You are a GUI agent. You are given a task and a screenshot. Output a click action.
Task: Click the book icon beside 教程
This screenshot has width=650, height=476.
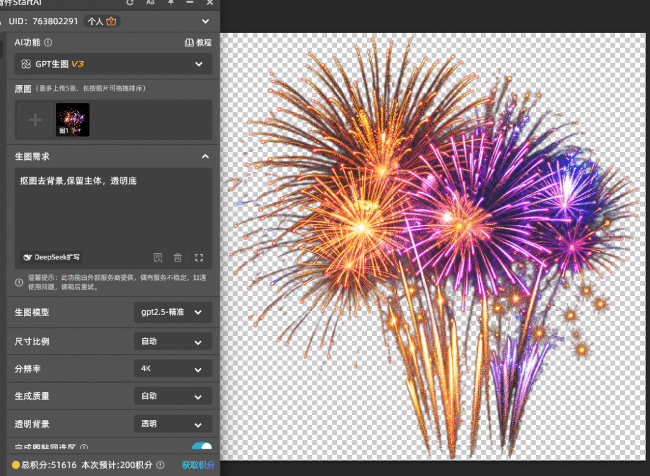coord(189,43)
